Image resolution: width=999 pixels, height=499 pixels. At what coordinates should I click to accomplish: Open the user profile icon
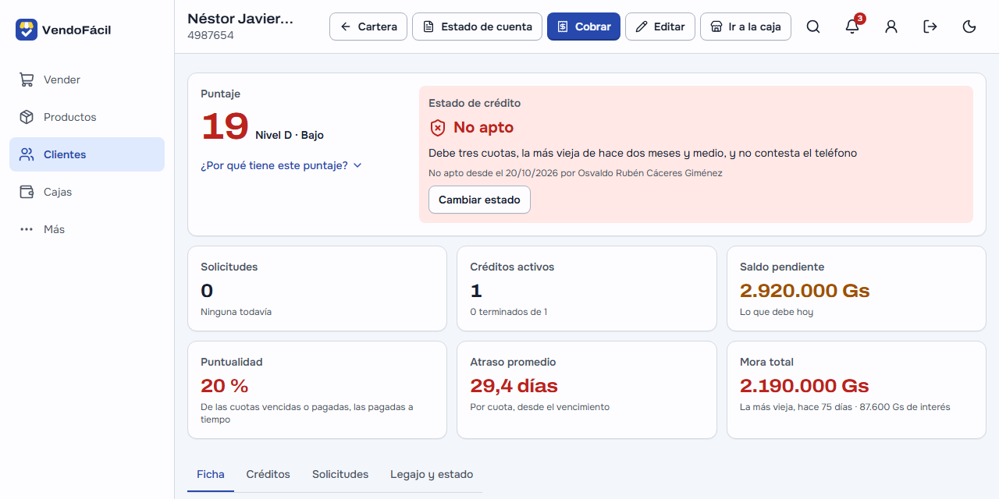[x=891, y=27]
